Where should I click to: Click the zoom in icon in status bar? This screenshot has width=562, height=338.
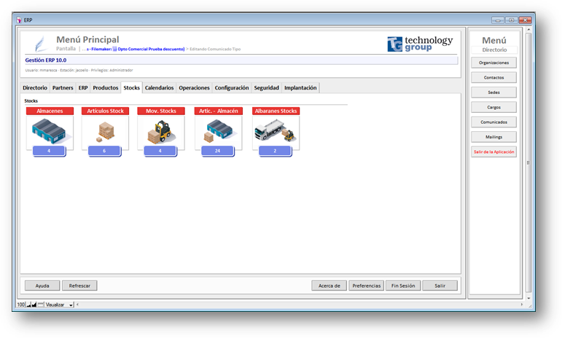34,304
